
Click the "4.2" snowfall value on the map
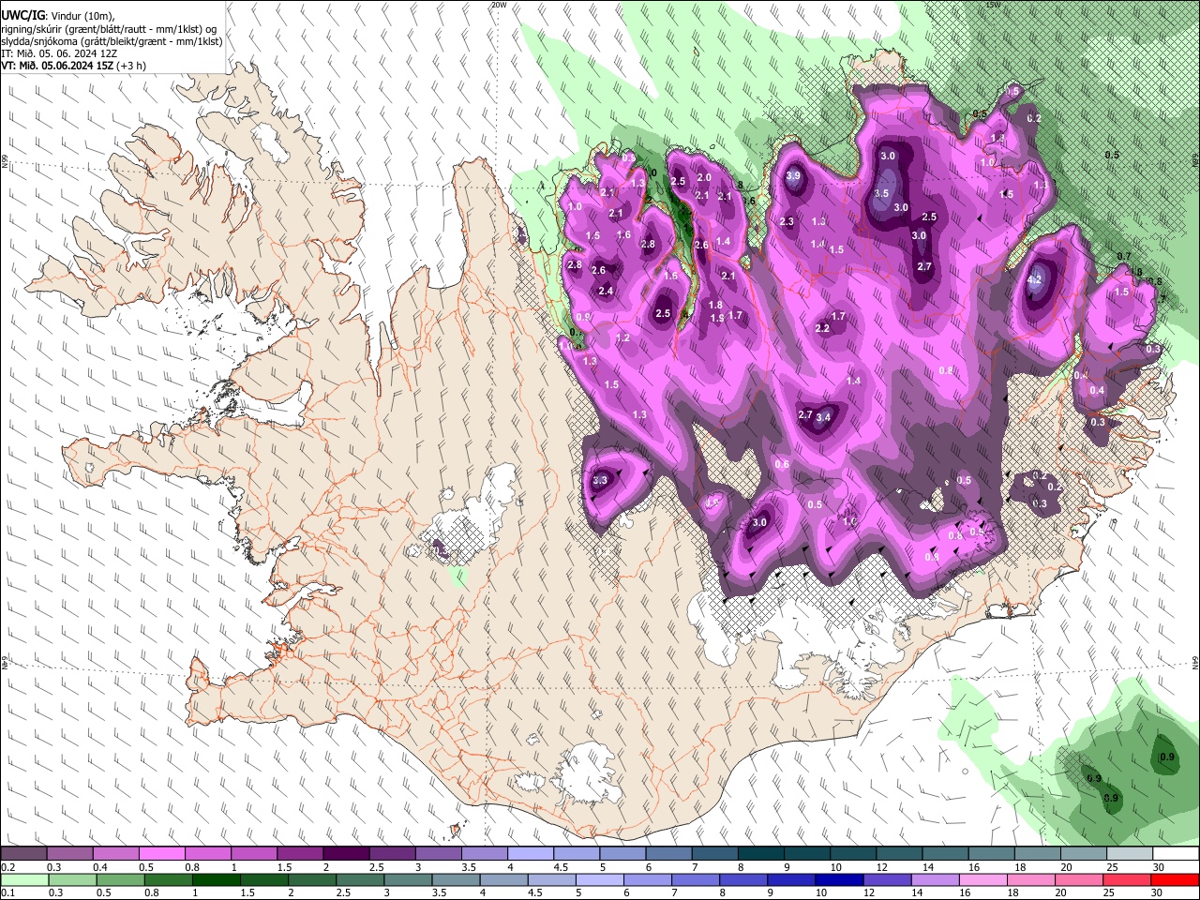(x=1035, y=279)
